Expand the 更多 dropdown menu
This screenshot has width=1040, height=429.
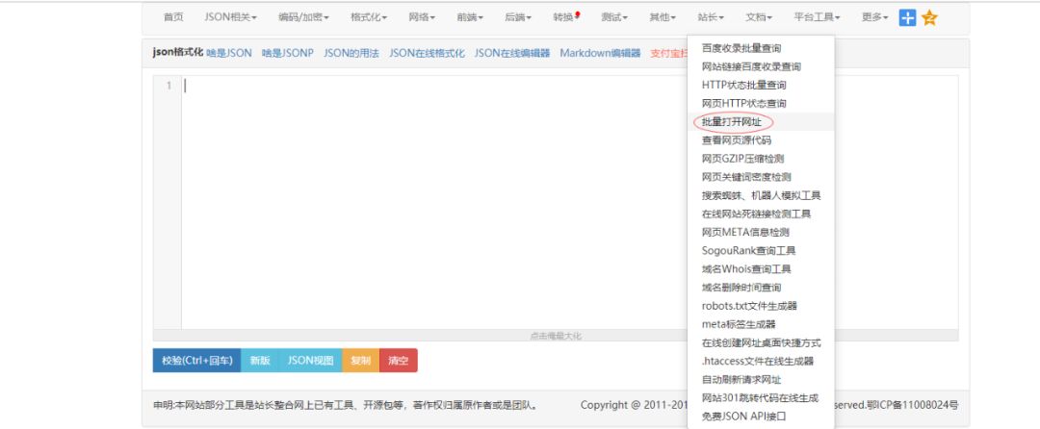click(x=874, y=18)
